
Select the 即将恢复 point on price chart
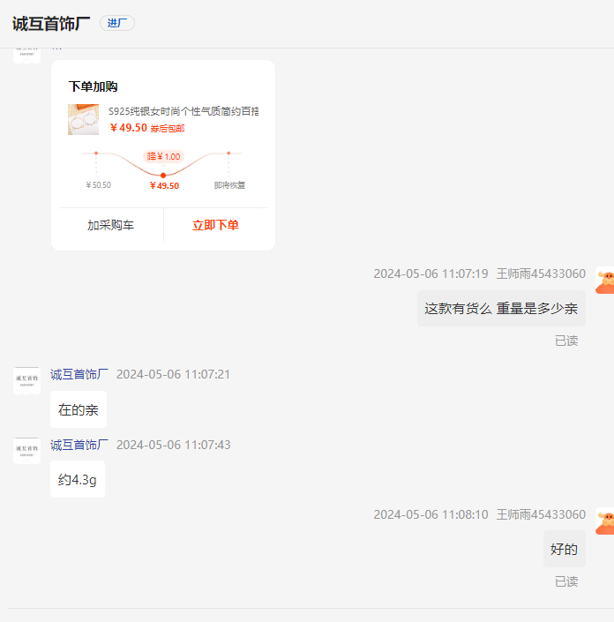[x=228, y=154]
